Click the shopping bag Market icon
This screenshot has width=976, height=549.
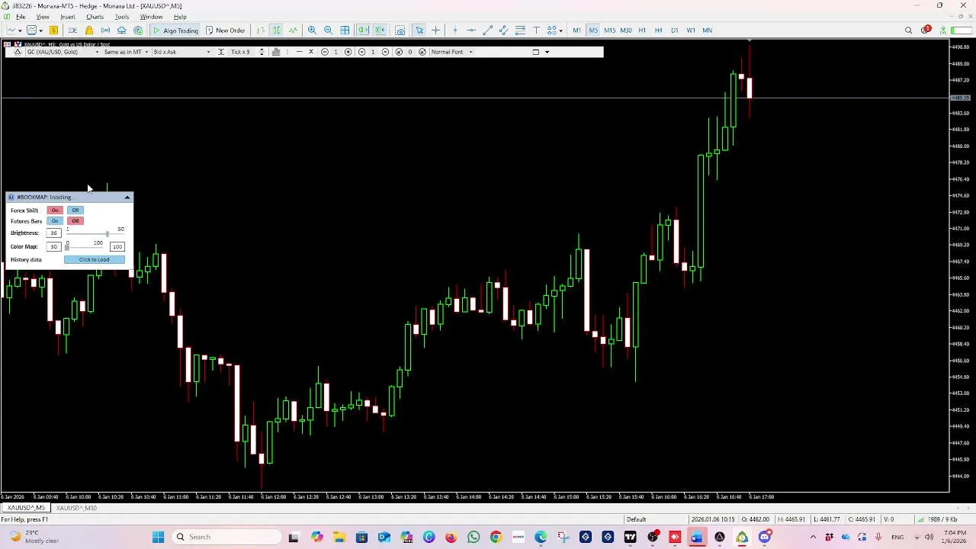(x=89, y=30)
